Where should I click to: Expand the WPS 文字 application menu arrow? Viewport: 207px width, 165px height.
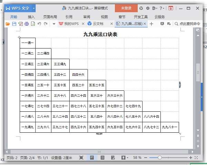click(x=34, y=8)
